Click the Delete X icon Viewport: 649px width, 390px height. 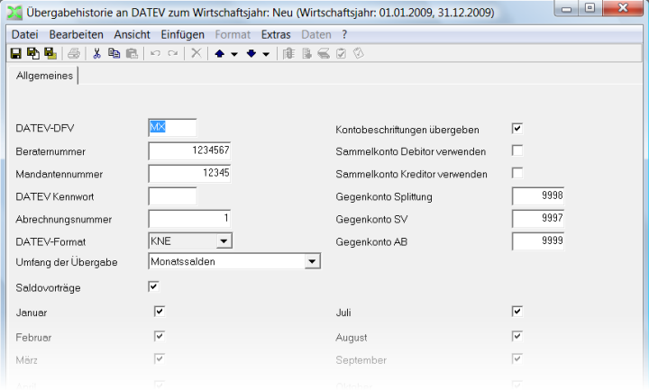coord(197,53)
